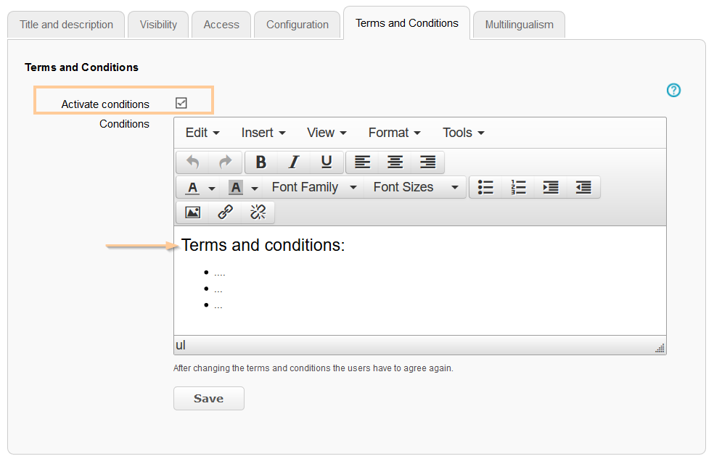Switch to the Multilingualism tab

[x=520, y=25]
